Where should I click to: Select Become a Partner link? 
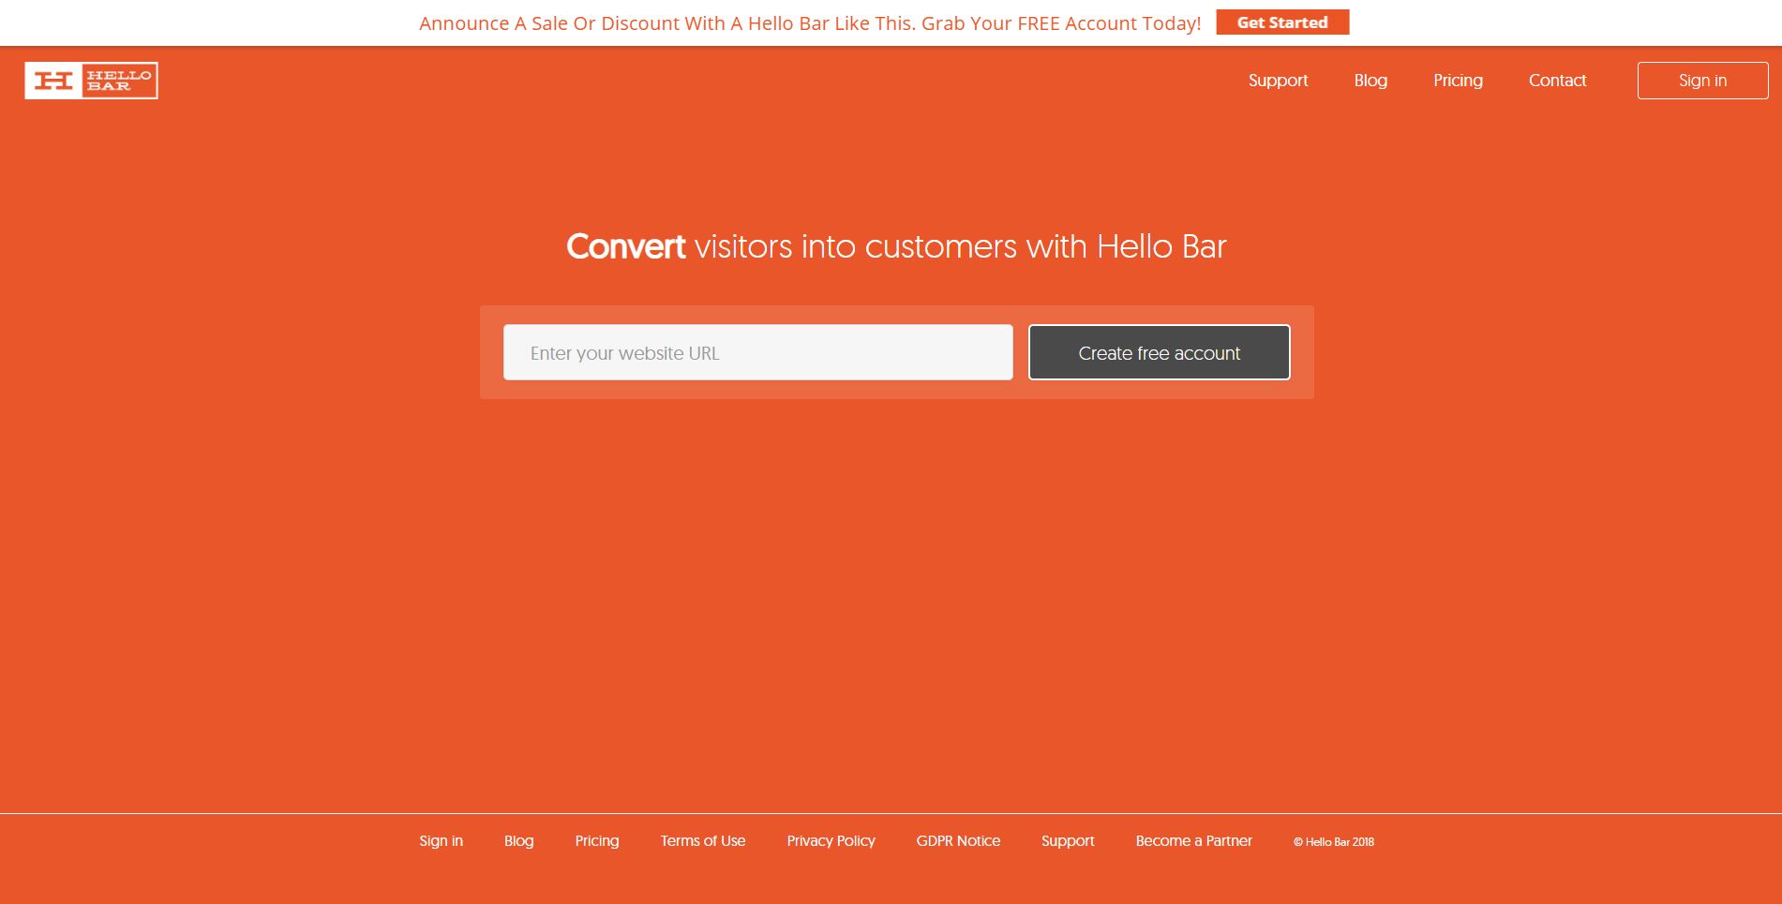pyautogui.click(x=1193, y=841)
